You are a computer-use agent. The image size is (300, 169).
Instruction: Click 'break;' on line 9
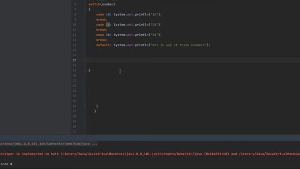click(x=102, y=20)
